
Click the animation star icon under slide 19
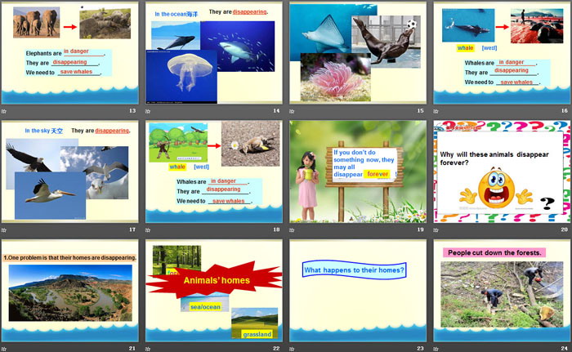pyautogui.click(x=293, y=230)
